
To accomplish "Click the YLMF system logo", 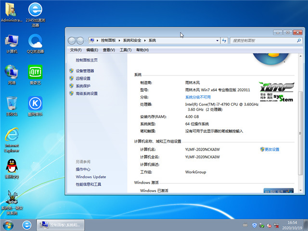I will tap(277, 92).
